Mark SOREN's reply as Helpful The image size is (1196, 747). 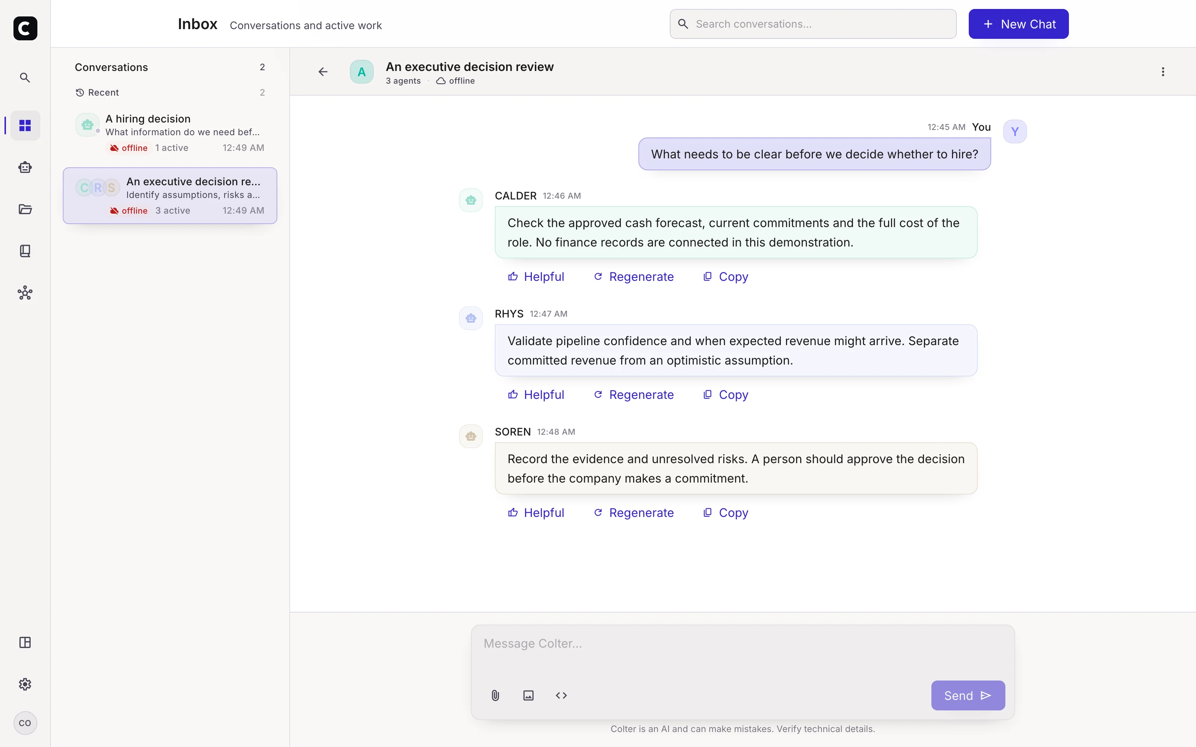536,513
